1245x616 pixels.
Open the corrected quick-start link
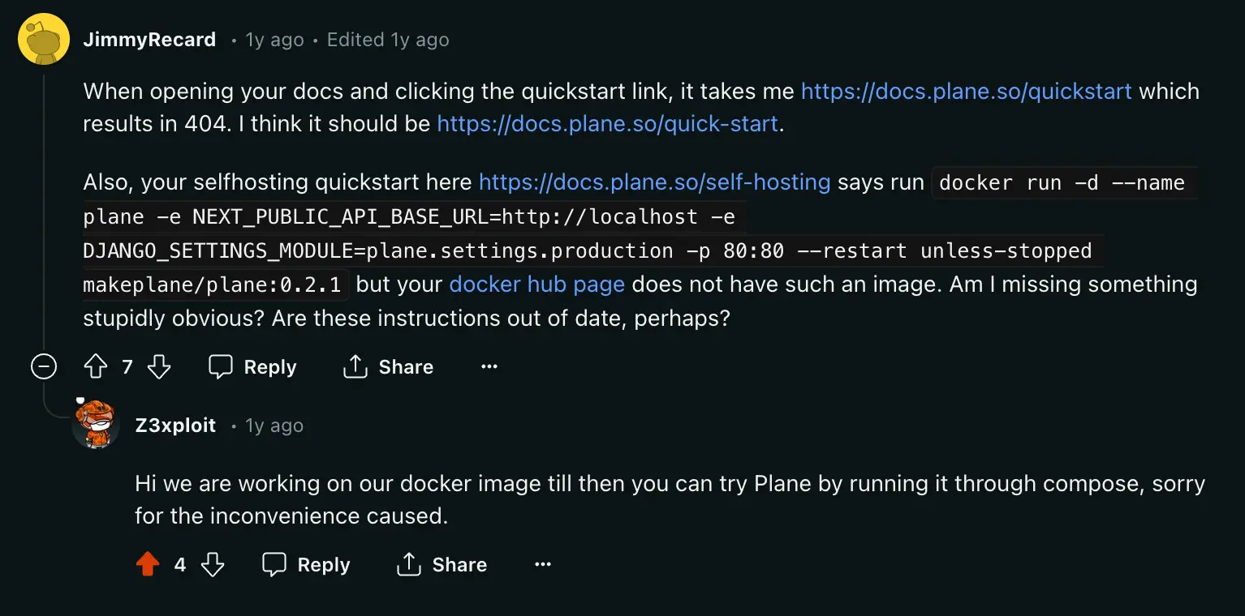607,123
